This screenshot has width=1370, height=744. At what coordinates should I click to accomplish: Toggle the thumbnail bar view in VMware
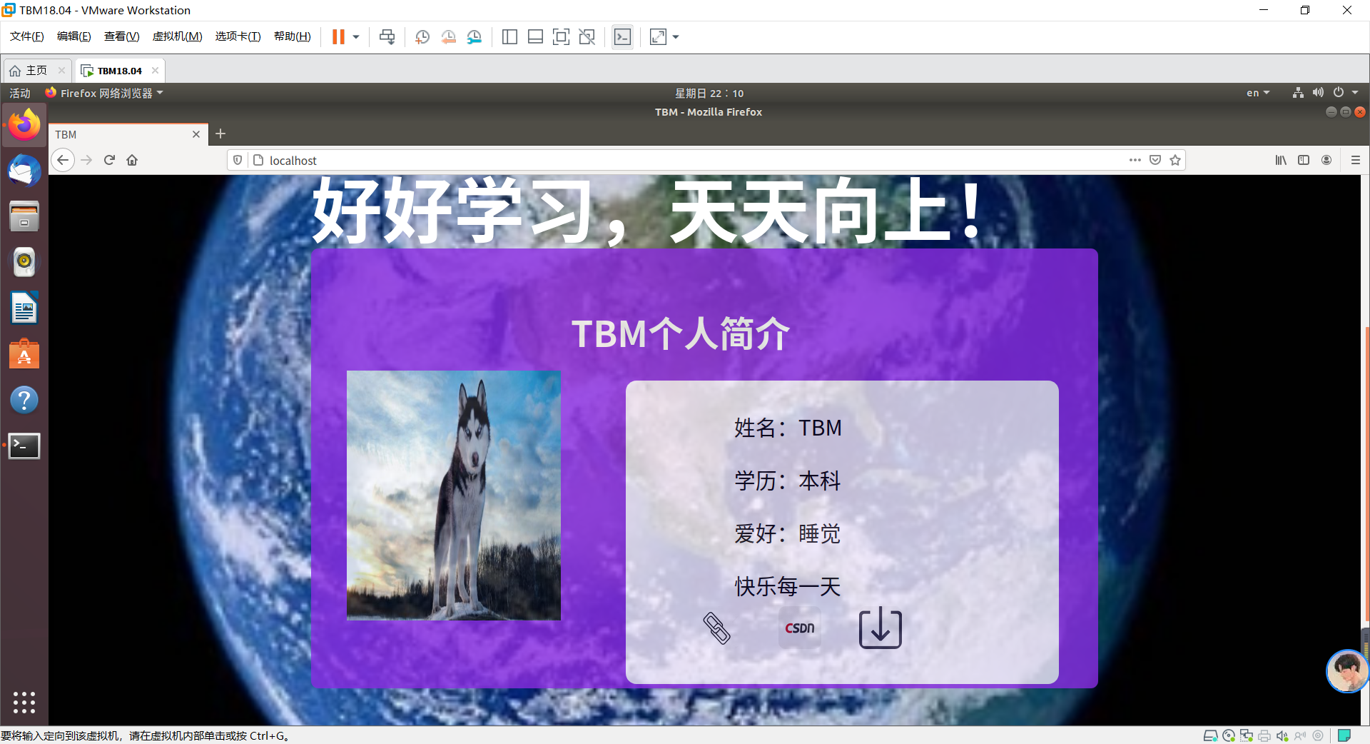tap(535, 37)
